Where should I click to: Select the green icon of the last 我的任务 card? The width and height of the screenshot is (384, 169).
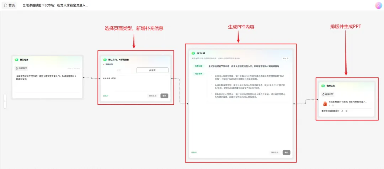[323, 86]
